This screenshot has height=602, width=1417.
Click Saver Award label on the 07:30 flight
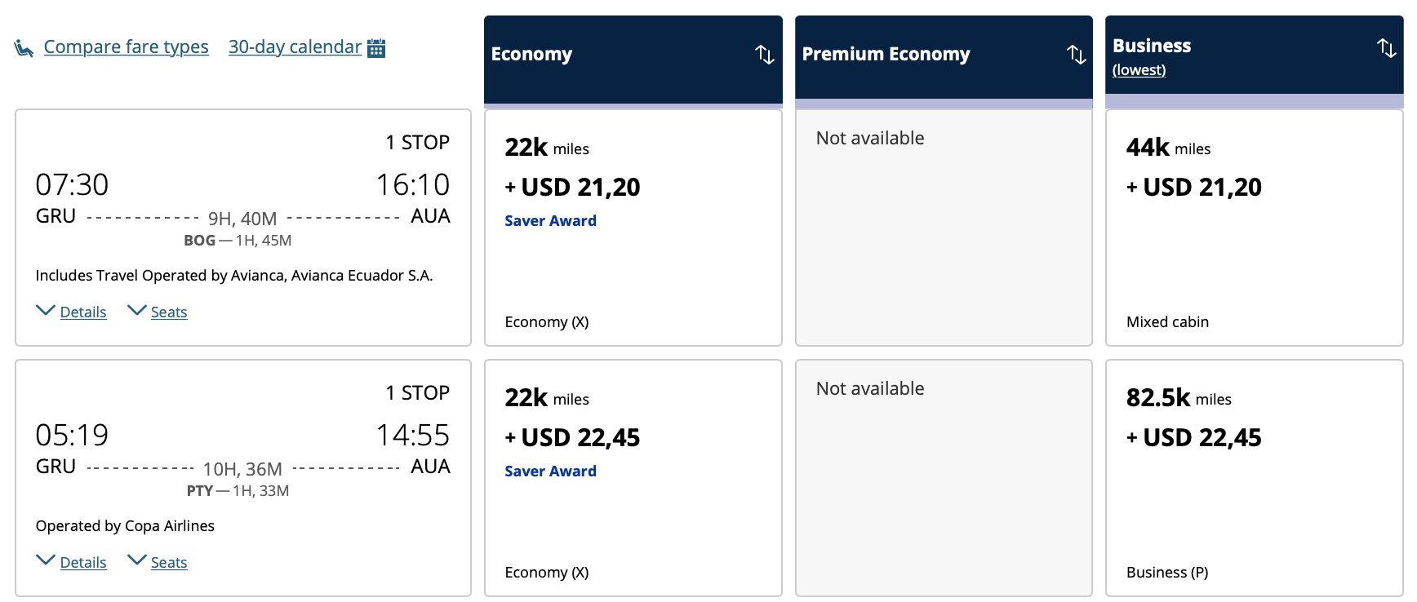click(550, 221)
